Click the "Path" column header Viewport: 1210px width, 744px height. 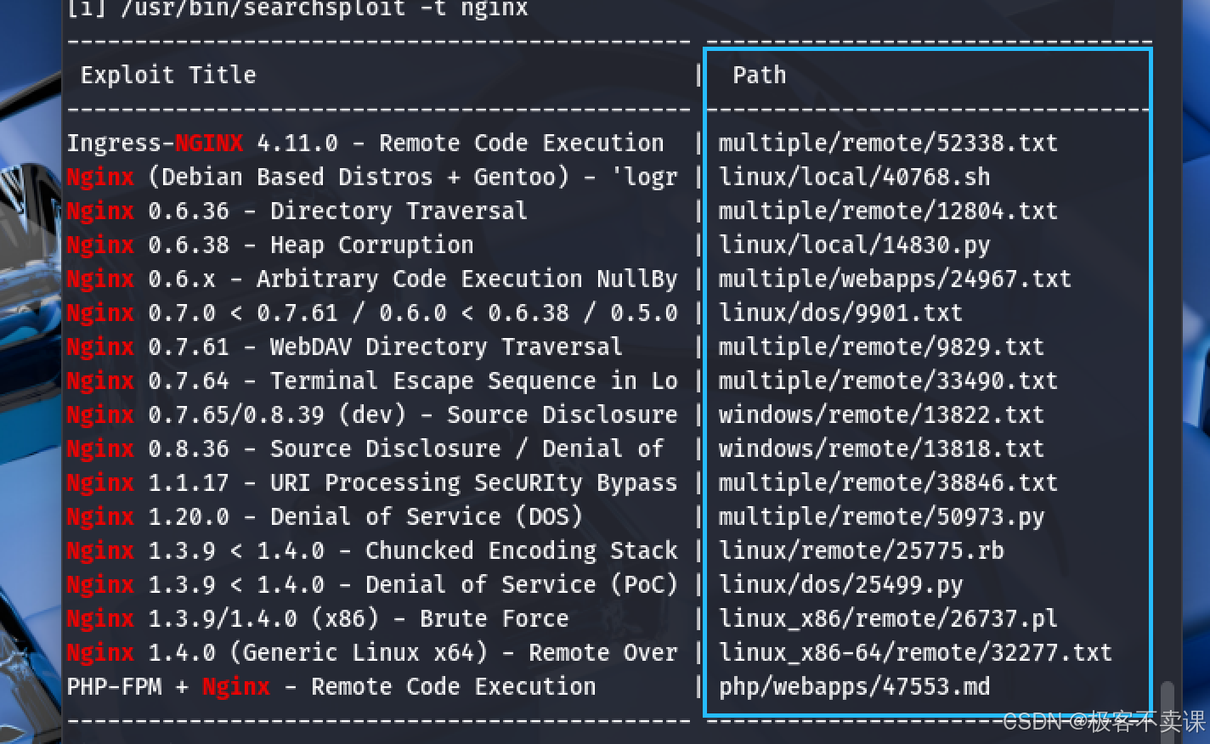[x=760, y=75]
